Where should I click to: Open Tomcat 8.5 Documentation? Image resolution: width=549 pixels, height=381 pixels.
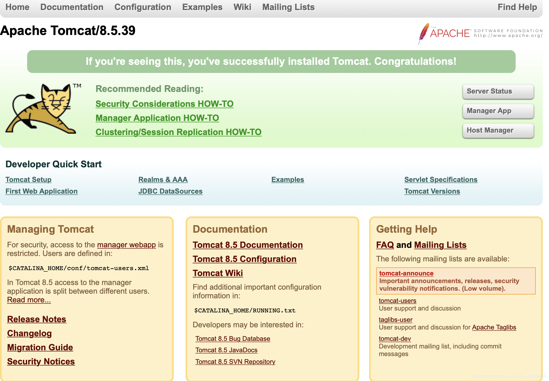pos(247,245)
